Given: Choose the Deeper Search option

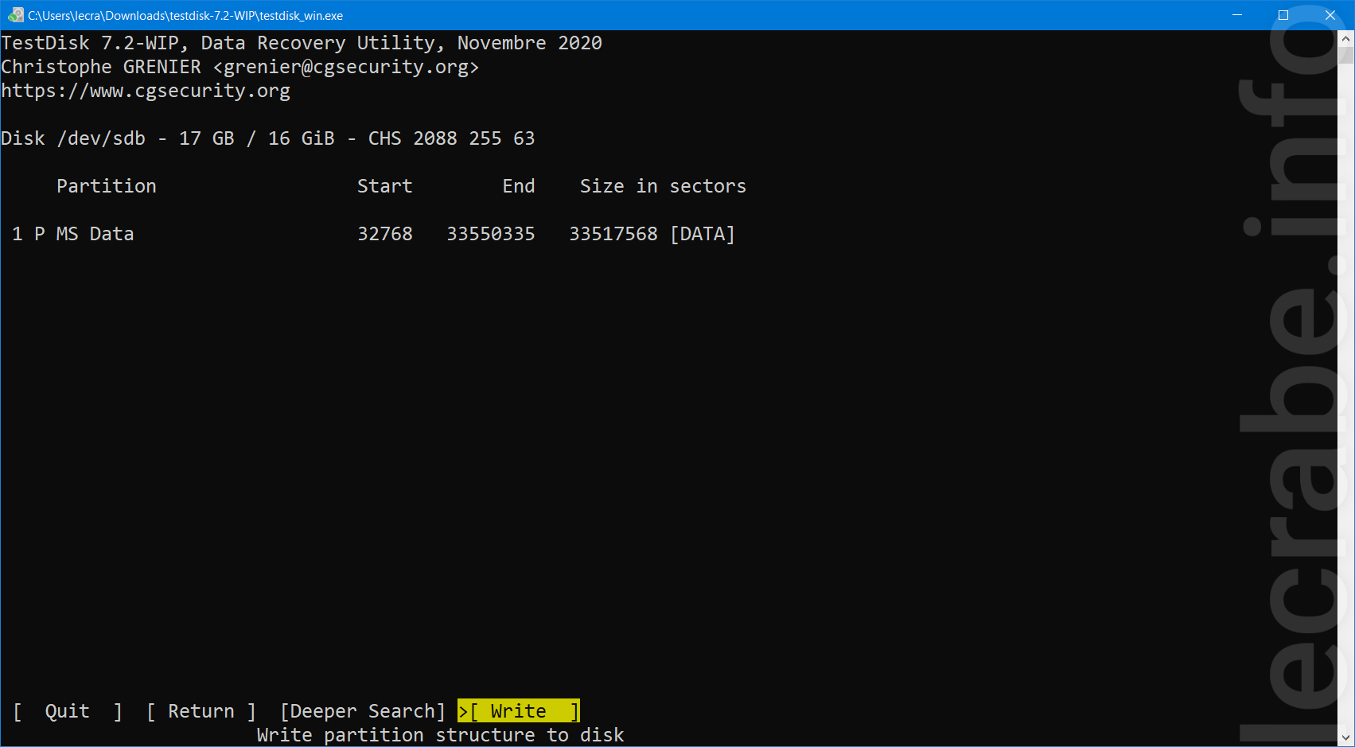Looking at the screenshot, I should click(x=363, y=710).
